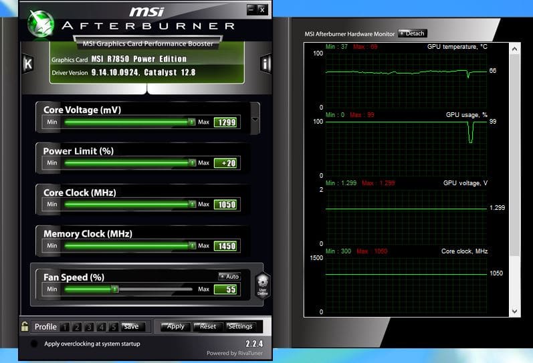Click the MSI Afterburner green logo
This screenshot has width=533, height=363.
coord(41,24)
